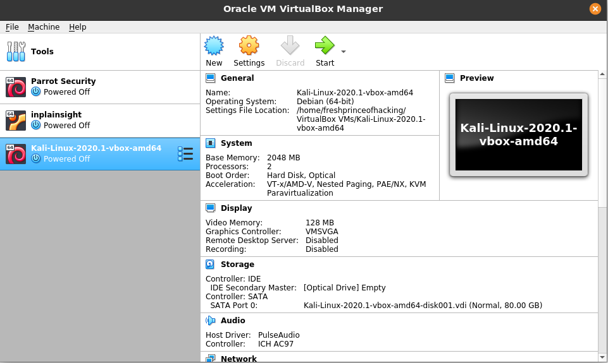Click the disk001.vdi SATA Port 0 entry

coord(423,306)
